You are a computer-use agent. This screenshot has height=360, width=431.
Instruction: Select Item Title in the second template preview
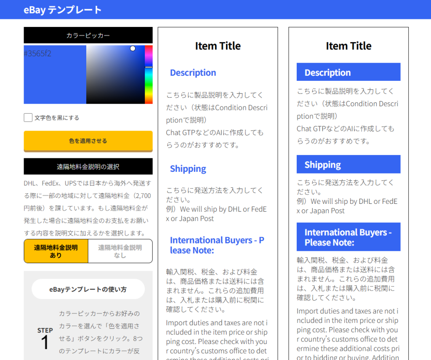349,46
